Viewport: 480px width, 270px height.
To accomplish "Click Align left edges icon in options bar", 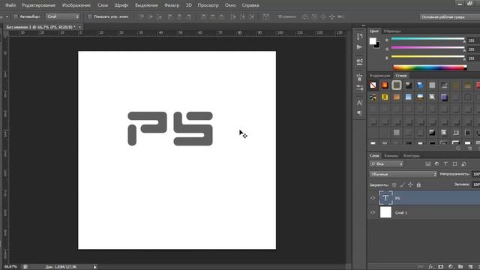I will coord(170,16).
